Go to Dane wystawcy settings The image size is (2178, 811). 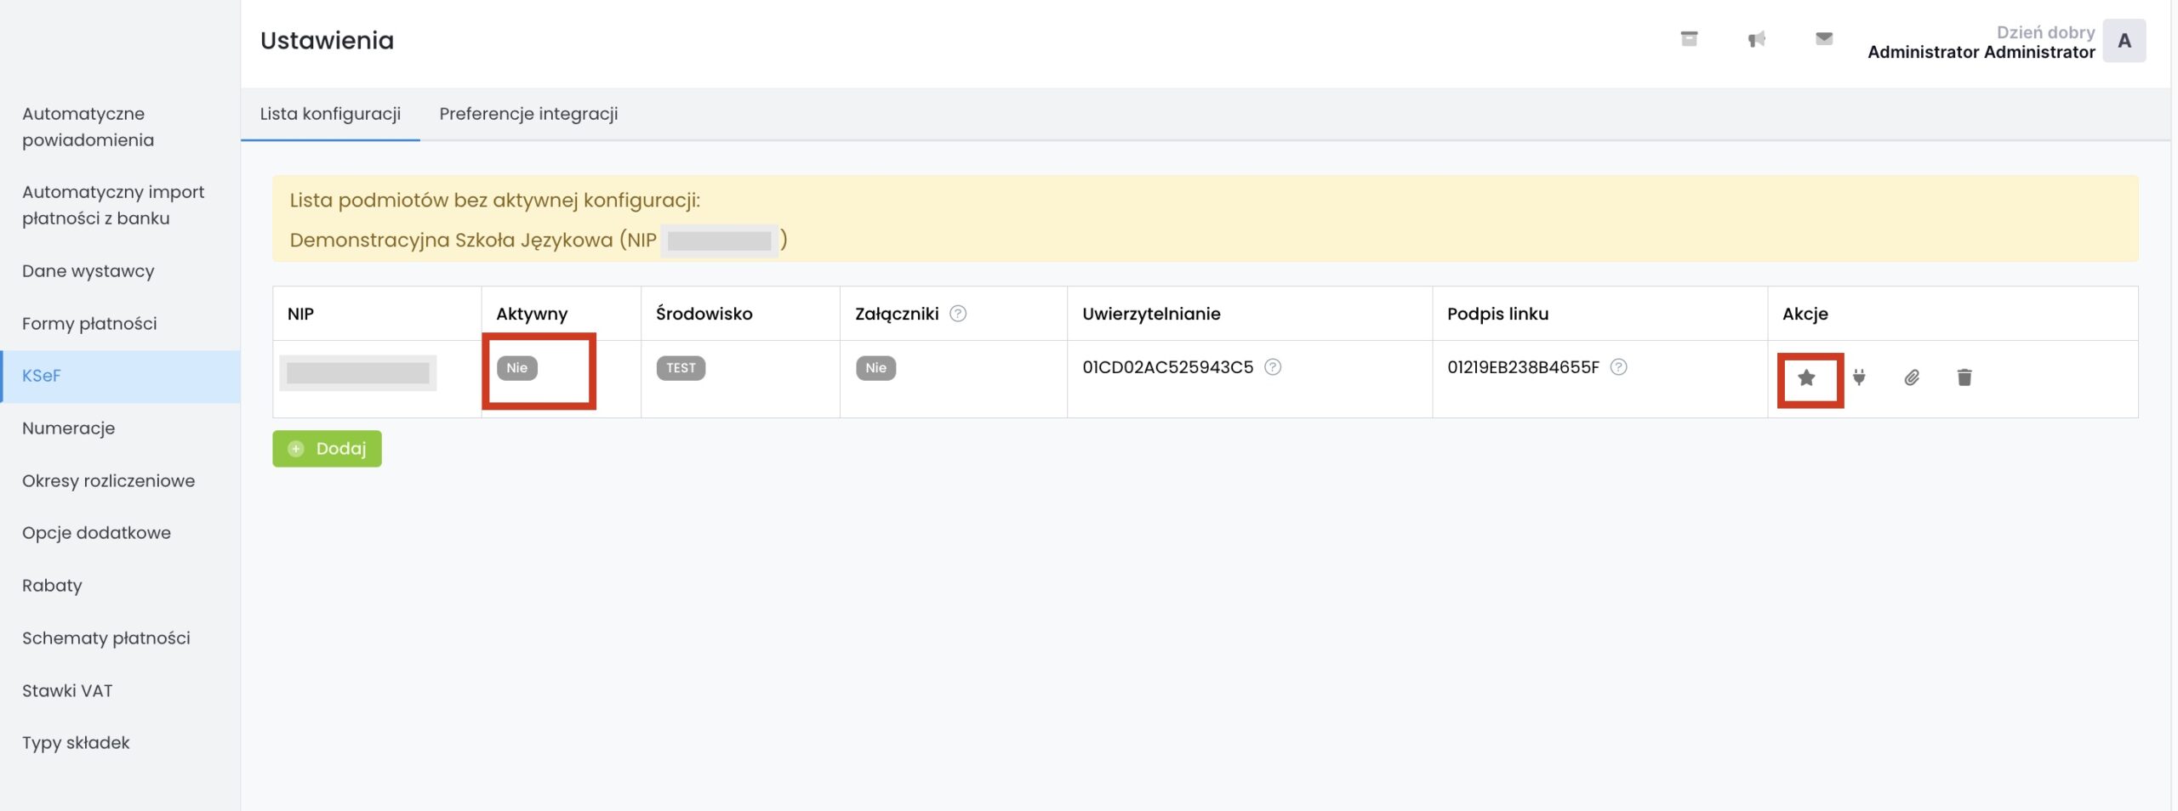[x=88, y=271]
